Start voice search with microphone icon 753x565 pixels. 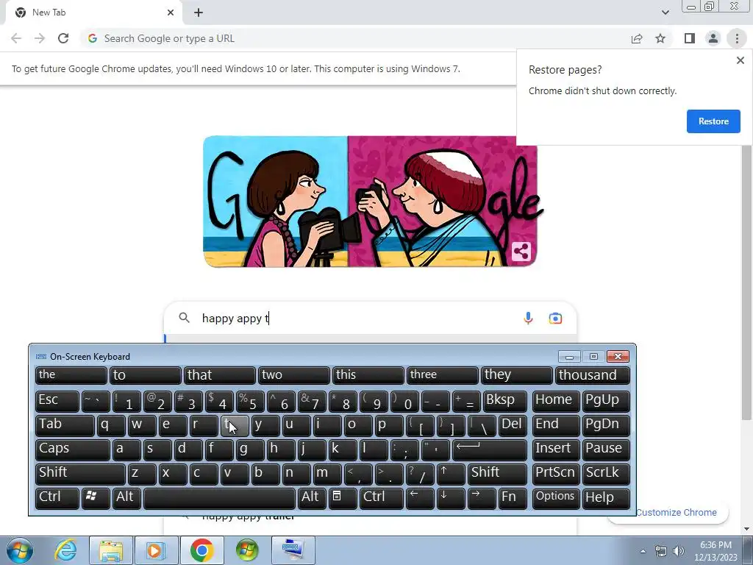coord(528,318)
